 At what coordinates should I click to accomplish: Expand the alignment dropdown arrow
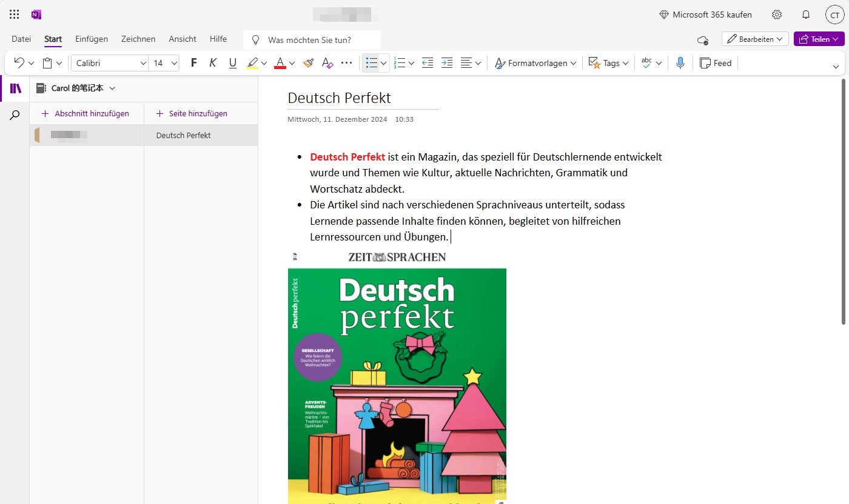[478, 63]
